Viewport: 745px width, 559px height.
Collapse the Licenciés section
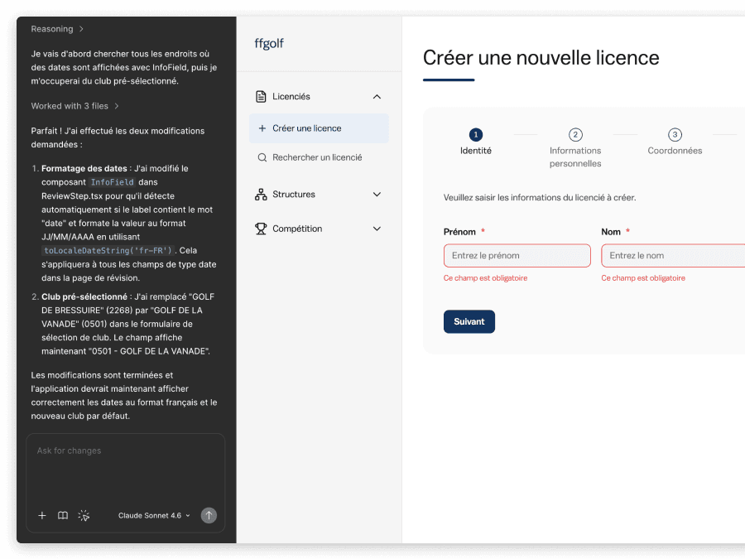tap(377, 96)
